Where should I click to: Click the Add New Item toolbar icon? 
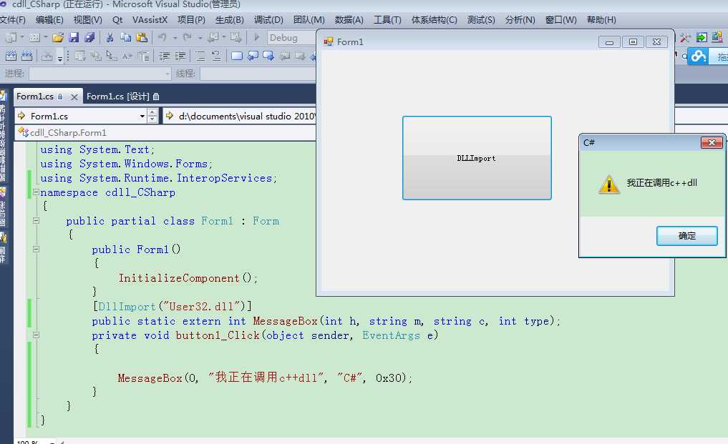tap(34, 38)
